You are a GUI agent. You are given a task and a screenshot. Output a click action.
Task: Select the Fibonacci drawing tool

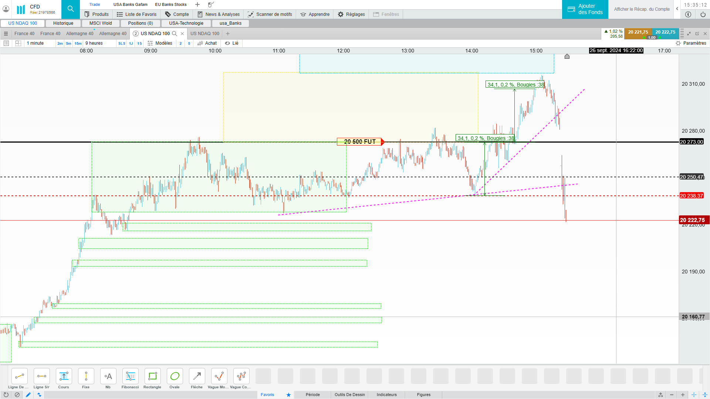(130, 376)
